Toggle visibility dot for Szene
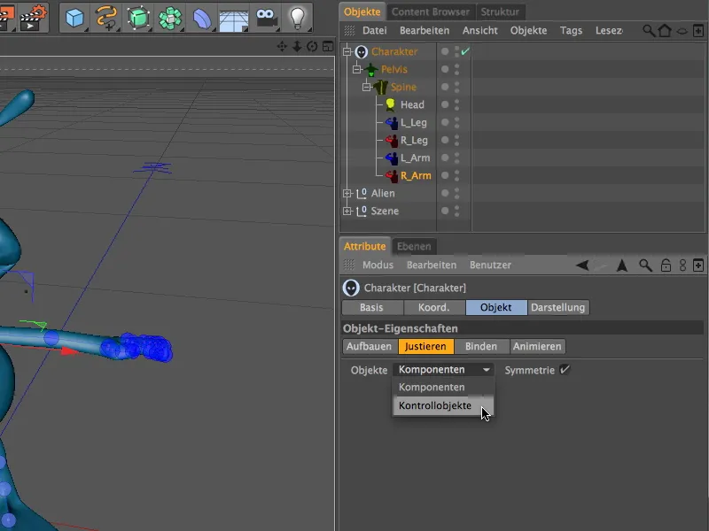The image size is (709, 531). tap(446, 211)
